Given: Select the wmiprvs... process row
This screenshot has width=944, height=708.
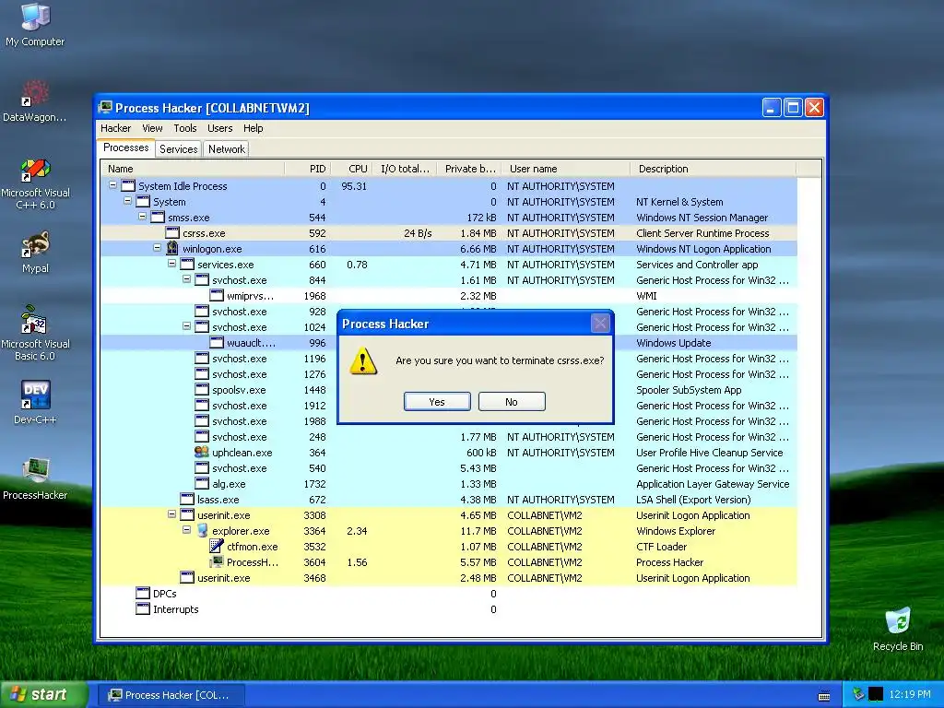Looking at the screenshot, I should [x=449, y=296].
